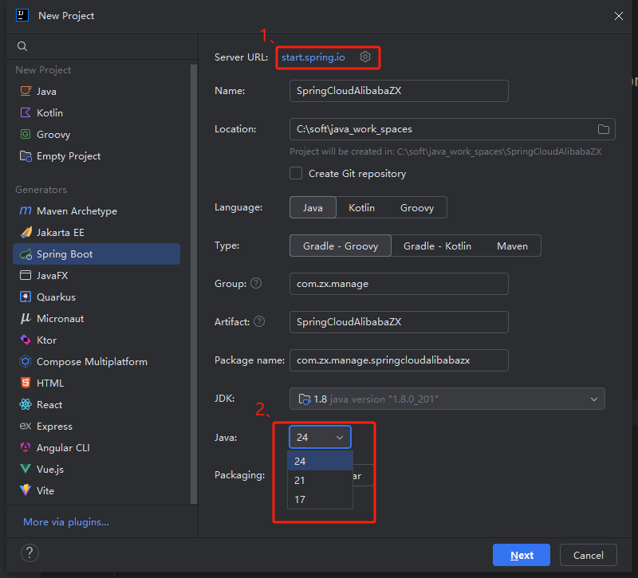
Task: Open the Spring Boot generator
Action: [96, 254]
